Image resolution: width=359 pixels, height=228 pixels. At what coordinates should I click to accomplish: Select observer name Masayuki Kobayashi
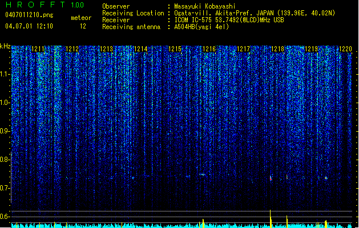(x=205, y=6)
